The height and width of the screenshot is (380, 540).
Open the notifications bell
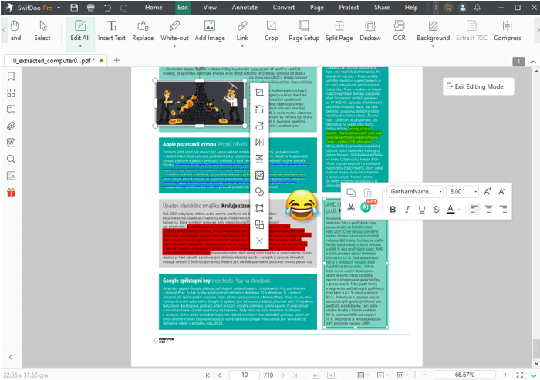pos(477,8)
